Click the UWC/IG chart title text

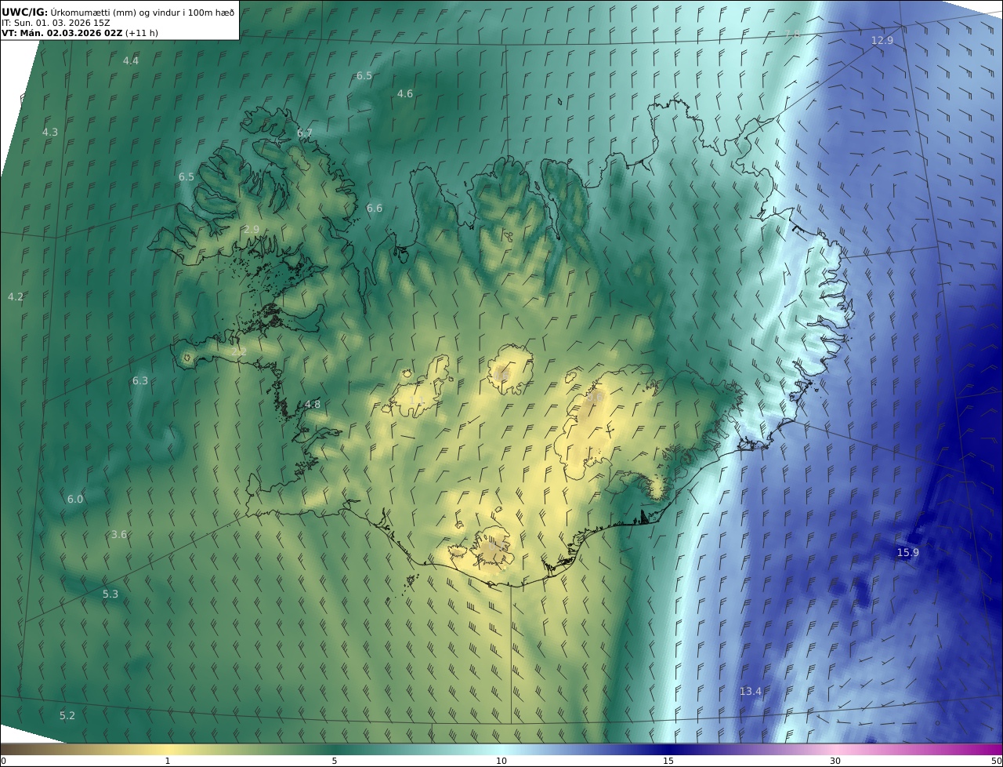pyautogui.click(x=118, y=12)
